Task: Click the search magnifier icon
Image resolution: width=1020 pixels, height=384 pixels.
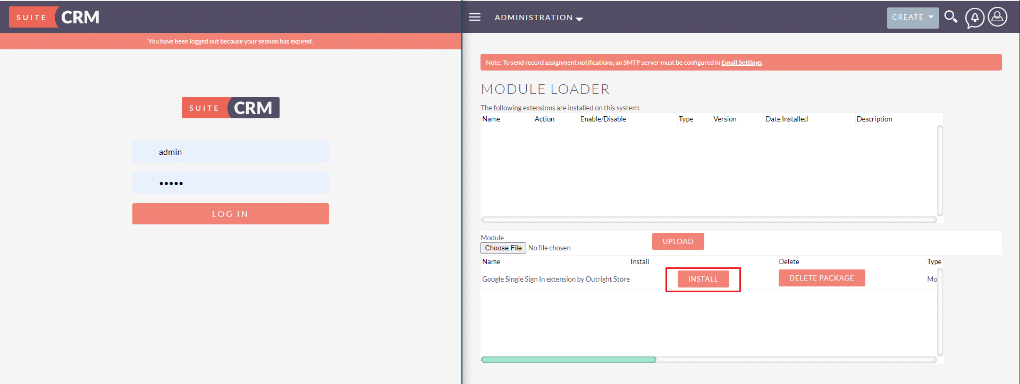Action: (950, 17)
